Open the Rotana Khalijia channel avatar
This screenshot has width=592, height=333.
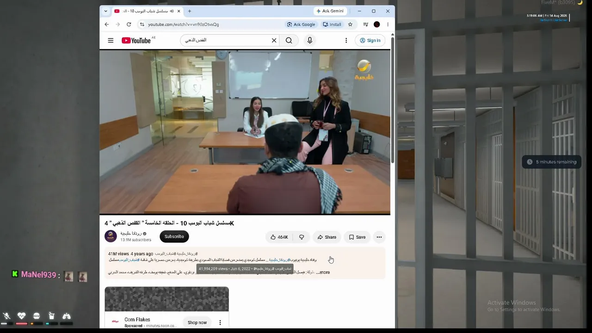pyautogui.click(x=111, y=236)
